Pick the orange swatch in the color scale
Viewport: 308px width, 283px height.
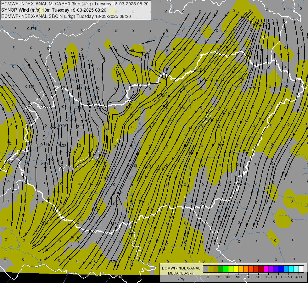(246, 269)
